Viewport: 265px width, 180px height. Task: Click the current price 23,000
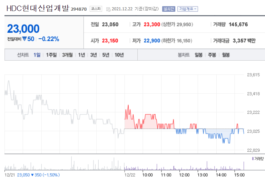click(x=23, y=29)
